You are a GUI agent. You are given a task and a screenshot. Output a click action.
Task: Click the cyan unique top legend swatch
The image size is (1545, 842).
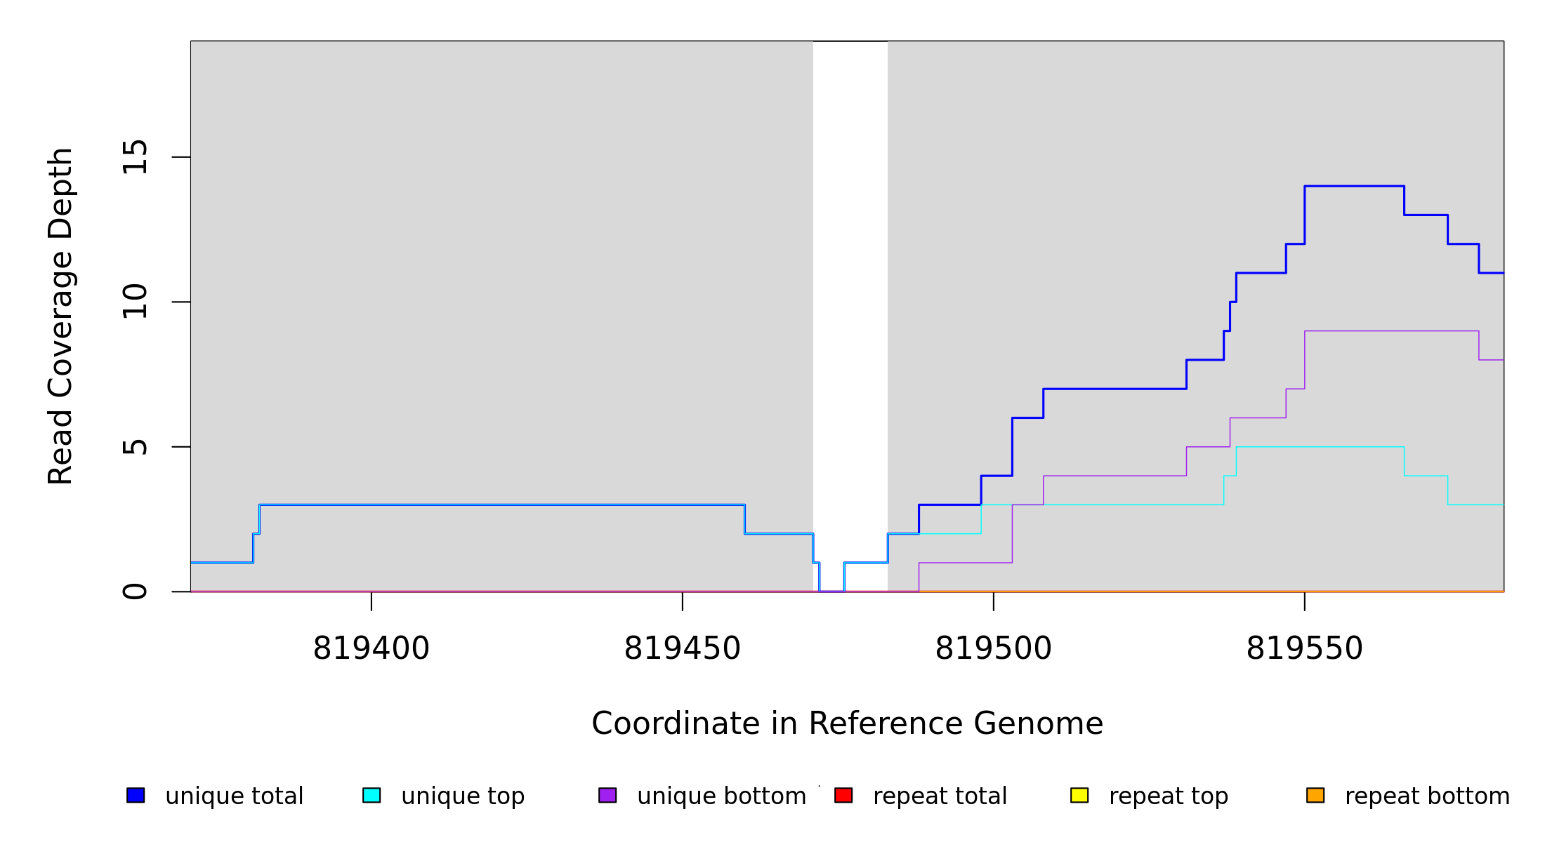372,795
